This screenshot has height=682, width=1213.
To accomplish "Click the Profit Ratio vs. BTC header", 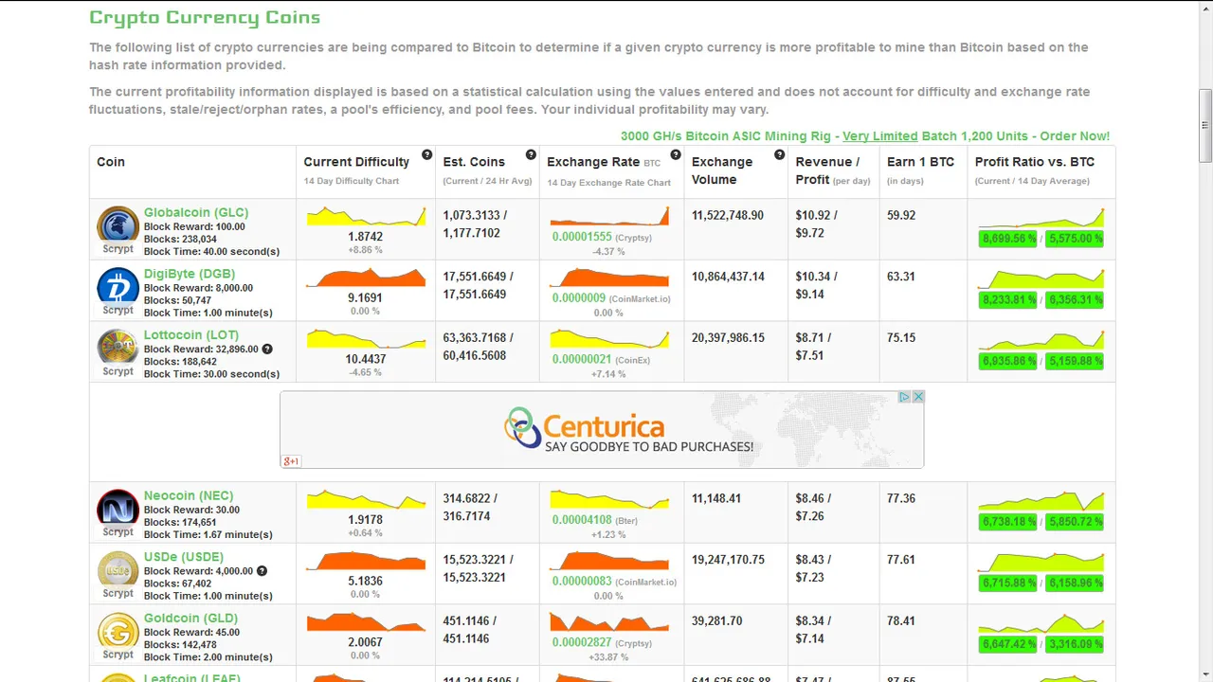I will click(x=1035, y=162).
